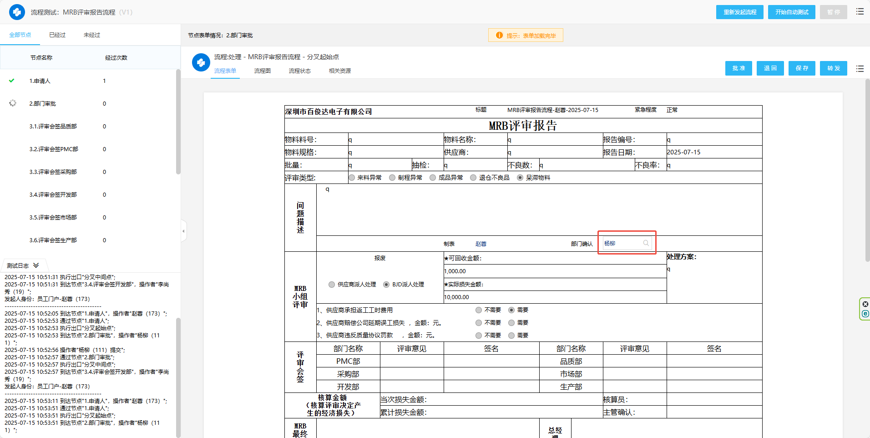Screen dimensions: 870x438
Task: Click the 部门确认 input containing 杨柳
Action: (627, 243)
